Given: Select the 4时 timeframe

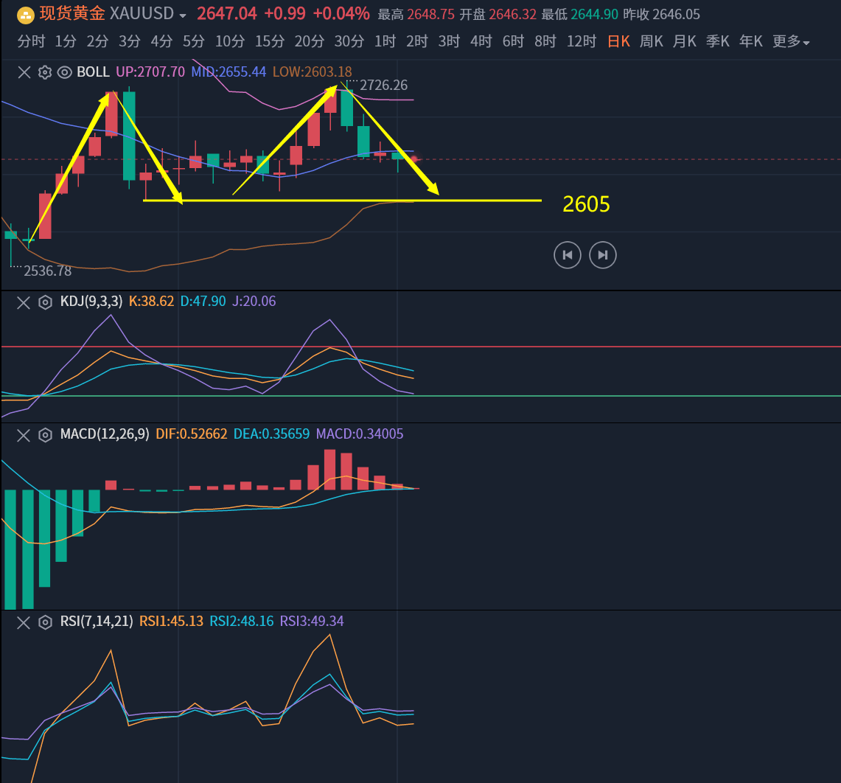Looking at the screenshot, I should coord(481,41).
